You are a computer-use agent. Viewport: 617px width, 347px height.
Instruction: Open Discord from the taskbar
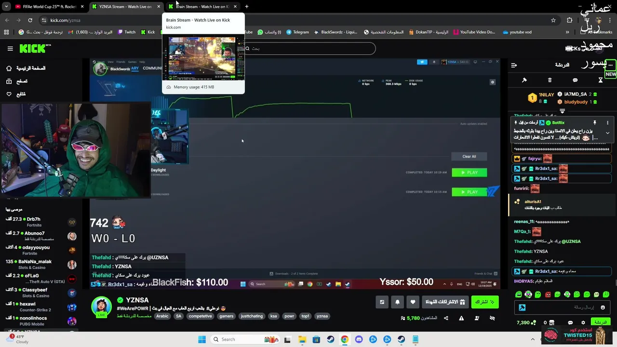[359, 339]
